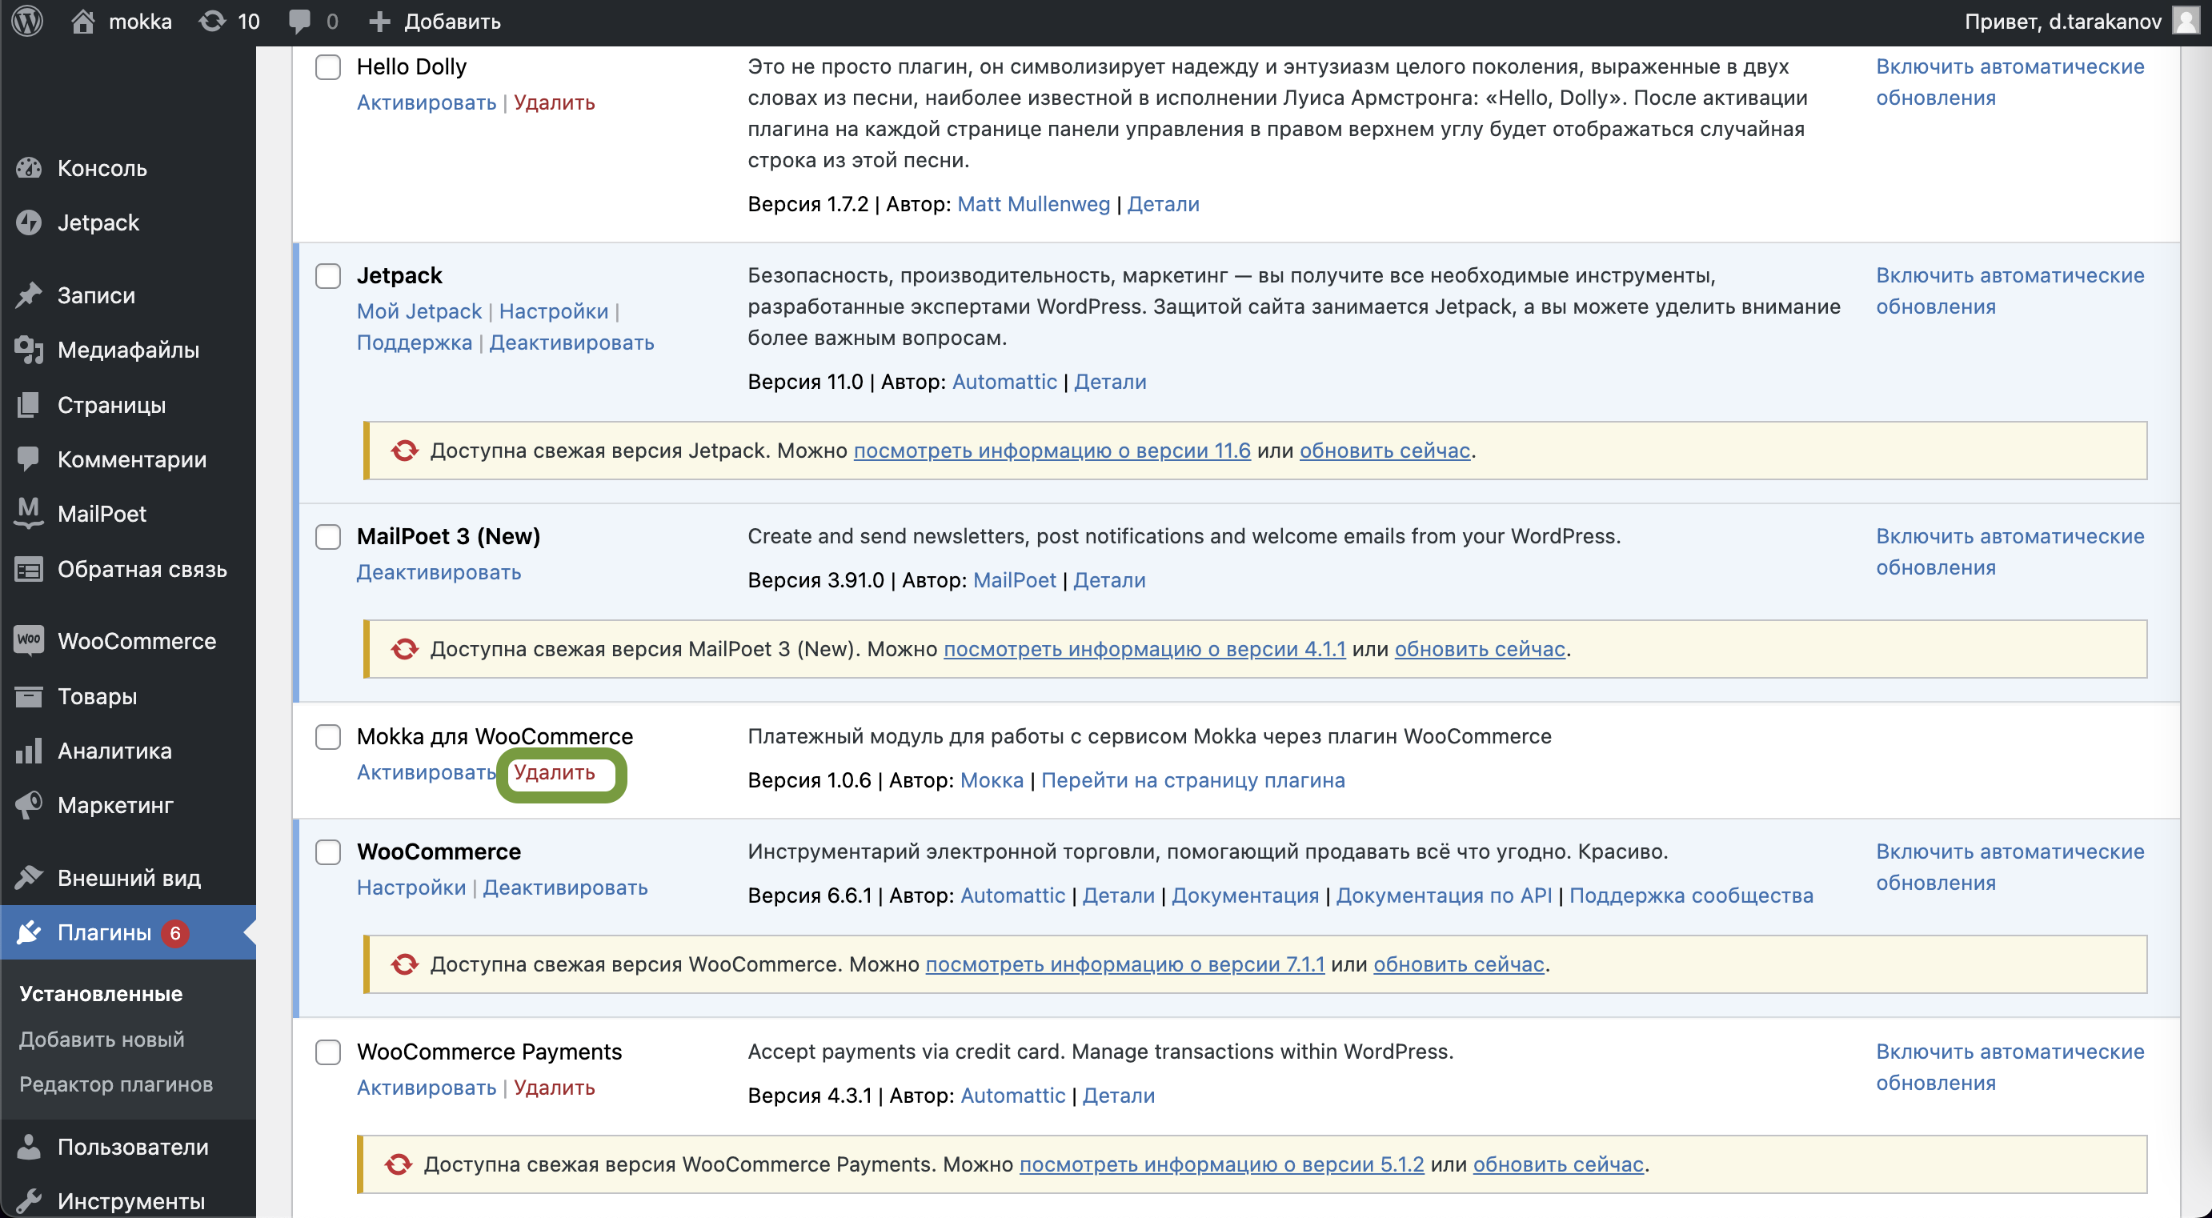Viewport: 2212px width, 1218px height.
Task: Click the Мокка author link
Action: [x=992, y=780]
